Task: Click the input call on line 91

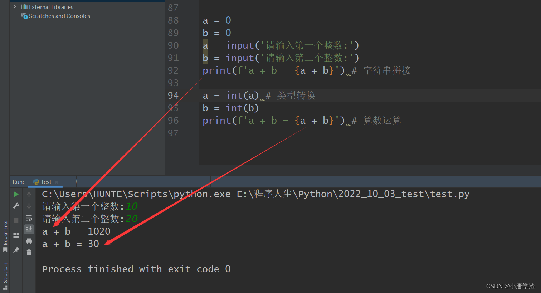Action: pos(292,58)
